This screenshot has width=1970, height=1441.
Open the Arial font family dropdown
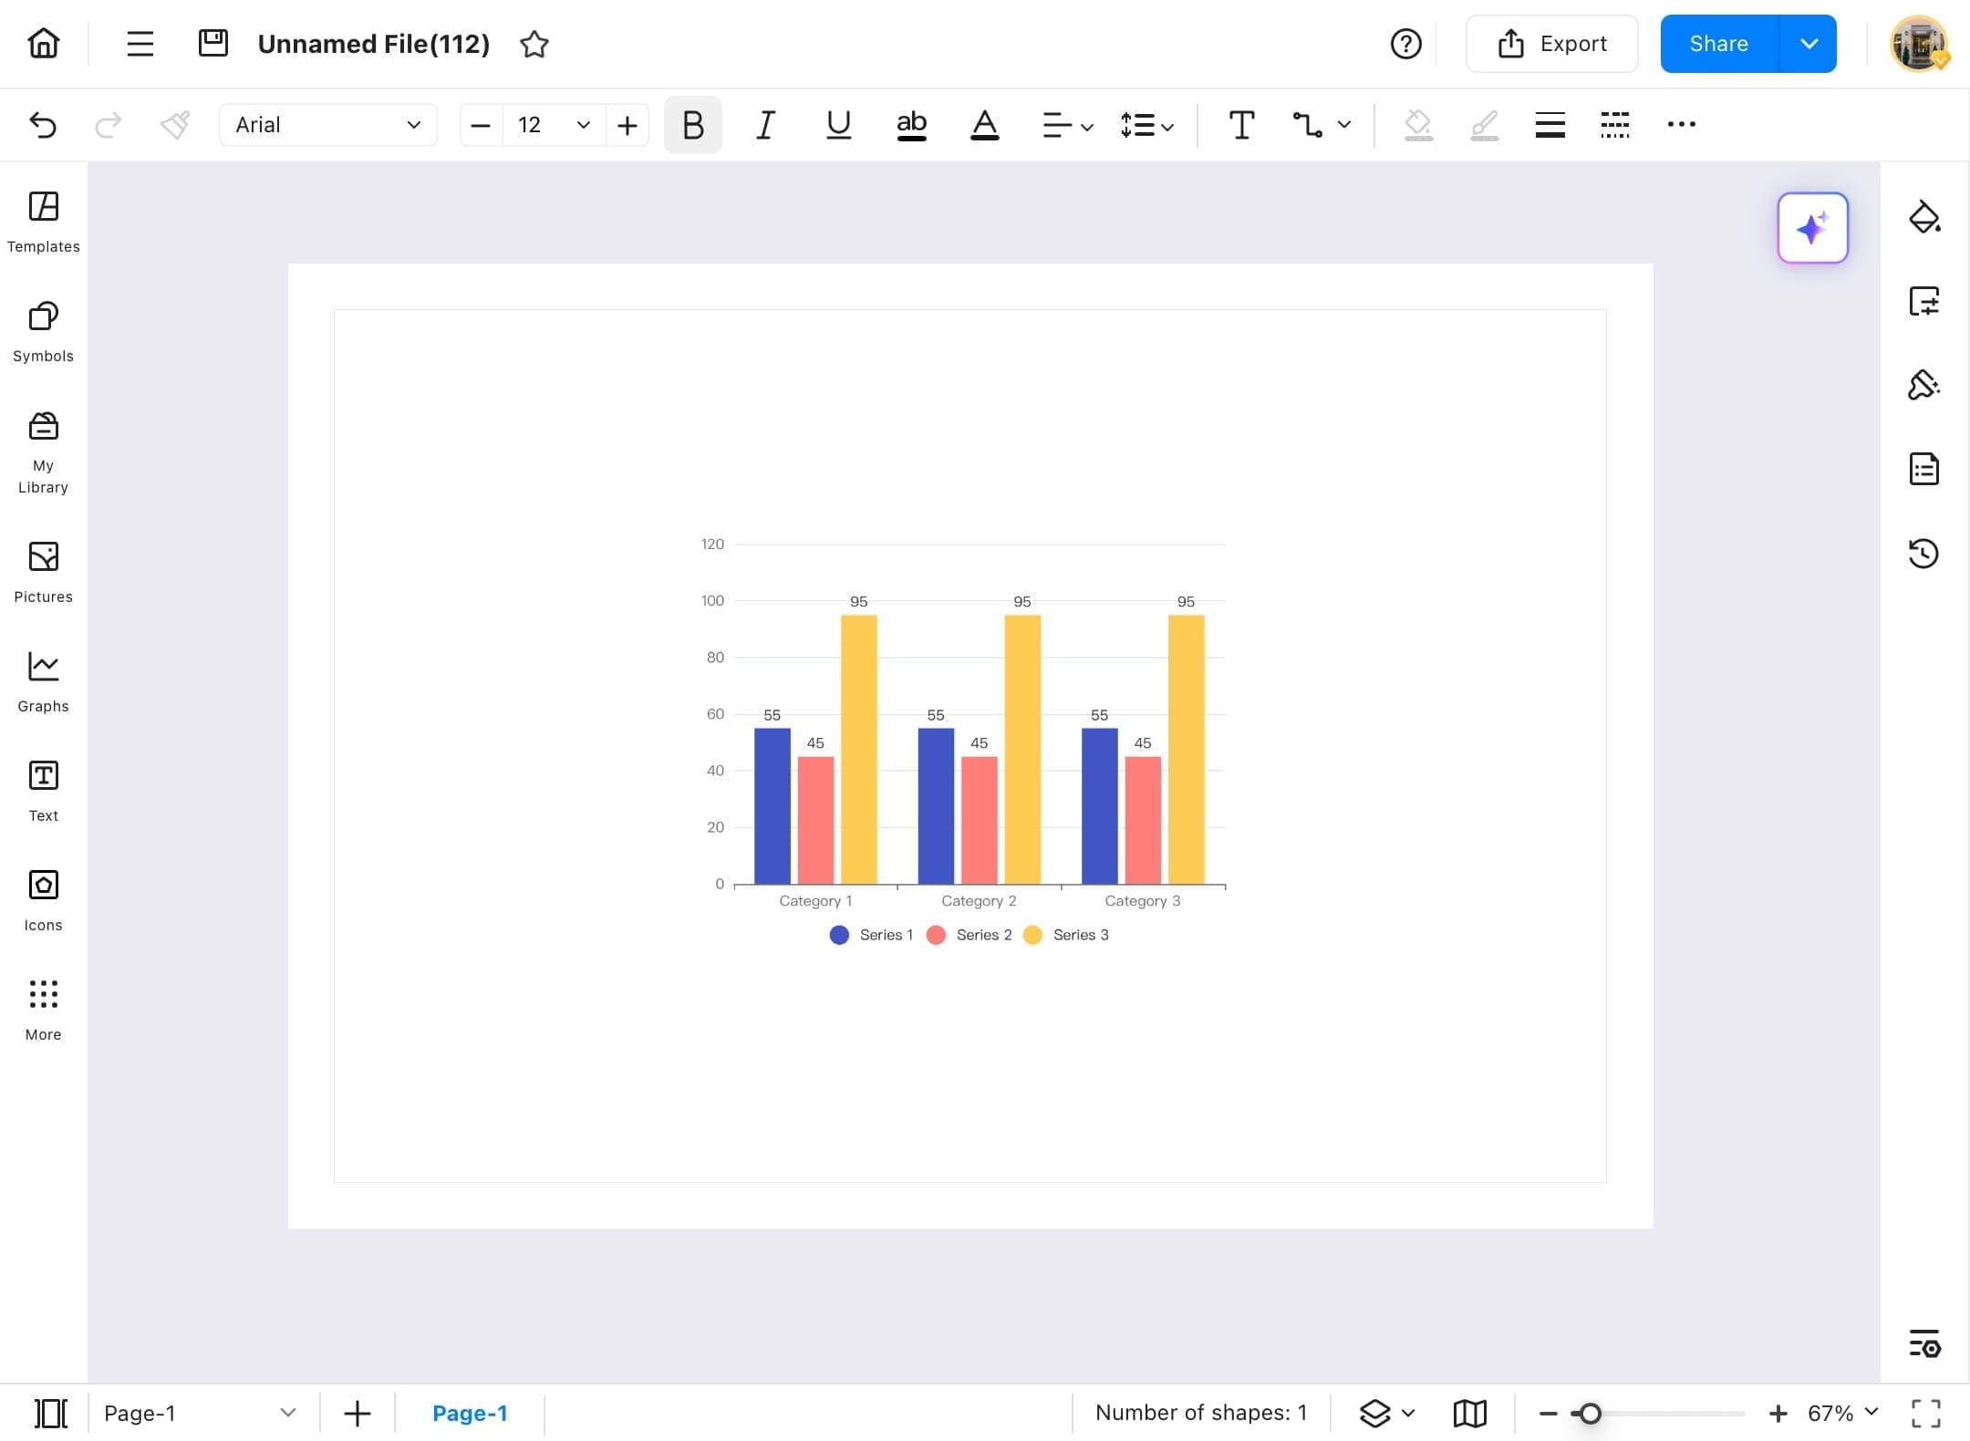pyautogui.click(x=327, y=125)
